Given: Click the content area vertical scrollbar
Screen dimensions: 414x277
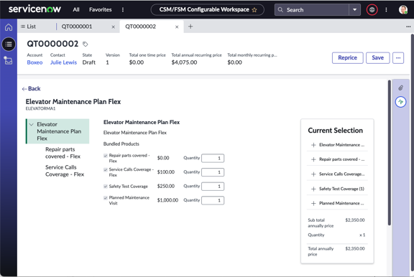Looking at the screenshot, I should pos(389,153).
